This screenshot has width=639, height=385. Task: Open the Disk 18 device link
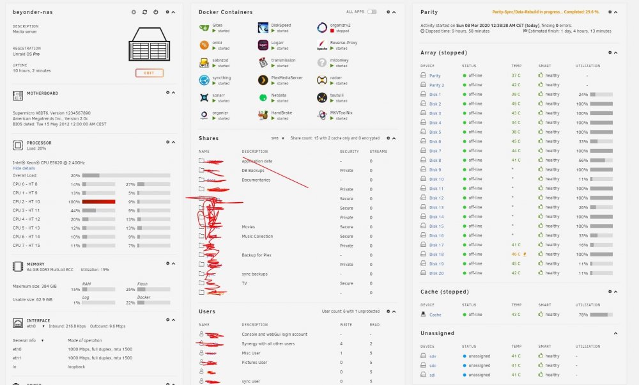[x=436, y=255]
